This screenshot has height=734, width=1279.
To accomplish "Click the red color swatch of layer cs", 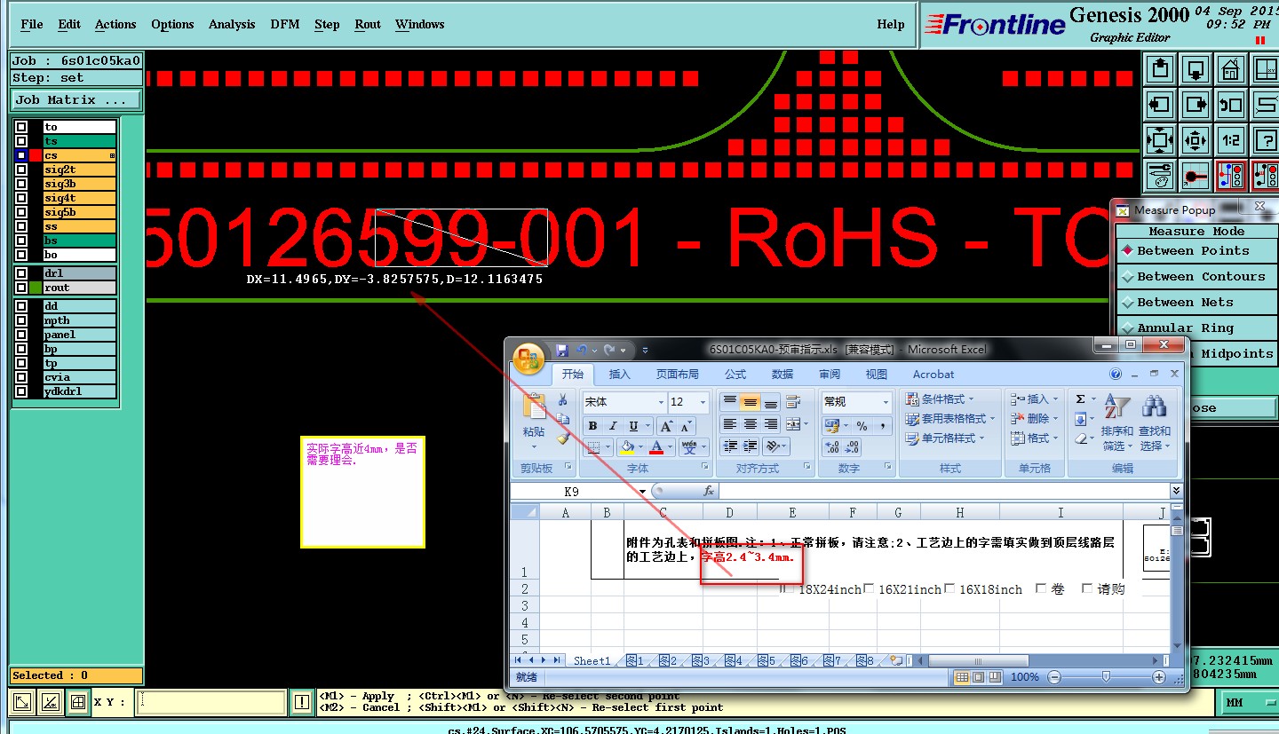I will 35,155.
